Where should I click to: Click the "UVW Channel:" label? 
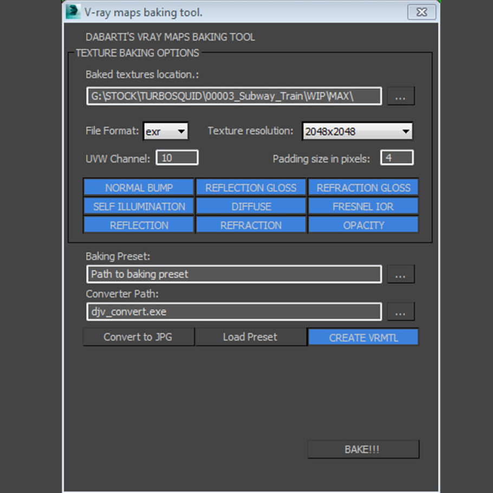point(118,159)
